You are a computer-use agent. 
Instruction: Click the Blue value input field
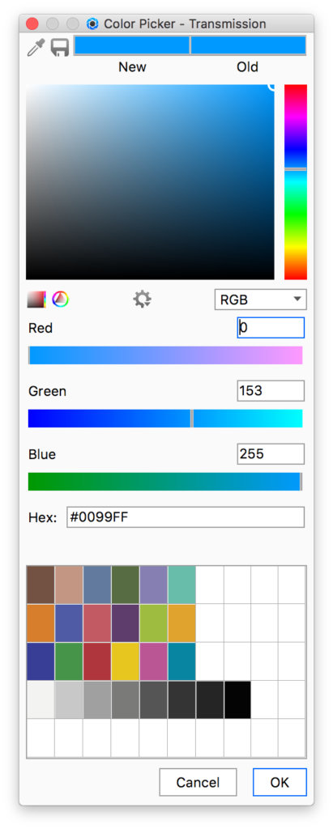271,454
